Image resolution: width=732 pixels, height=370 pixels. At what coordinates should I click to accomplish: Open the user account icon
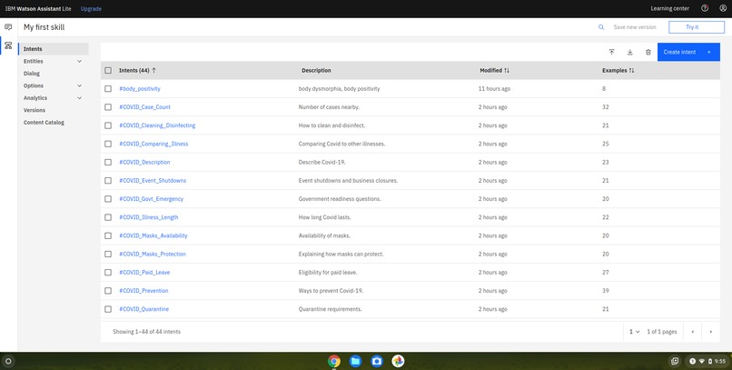point(723,8)
